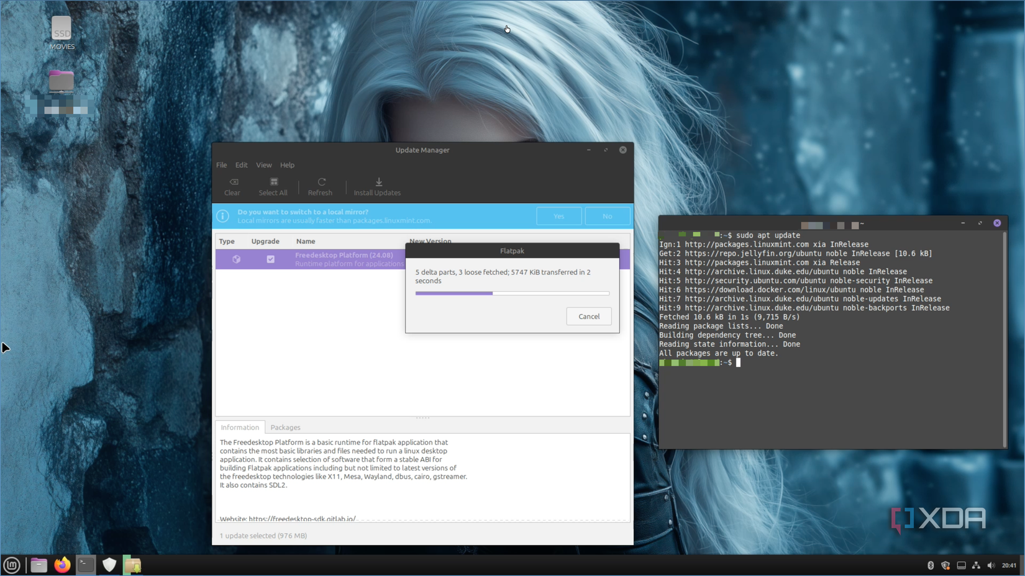Click the Flatpak download progress bar
Screen dimensions: 1025x576
[x=512, y=293]
